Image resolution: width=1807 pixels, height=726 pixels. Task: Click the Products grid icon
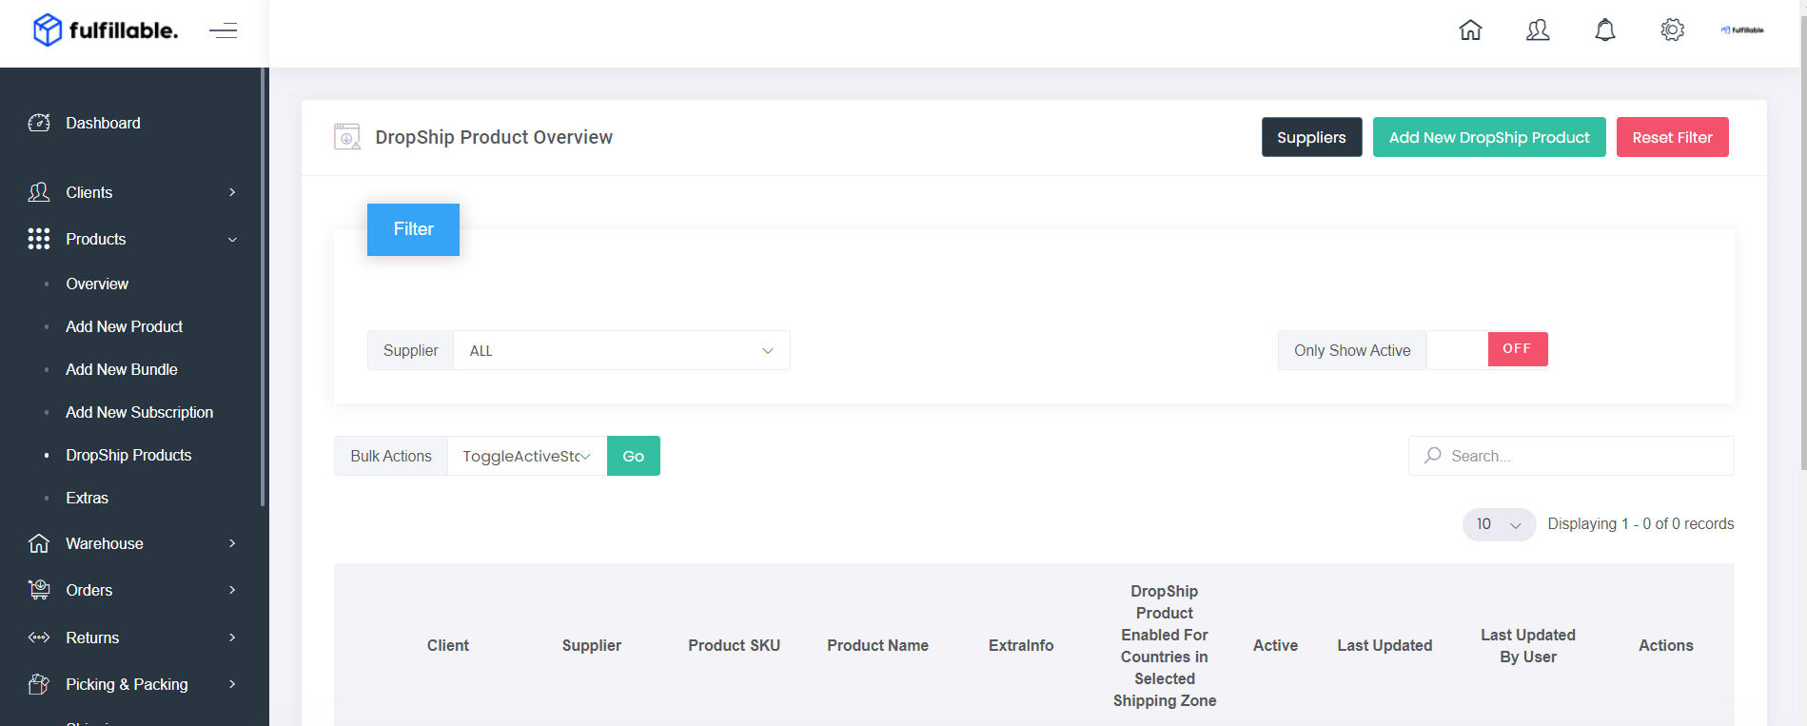click(39, 239)
